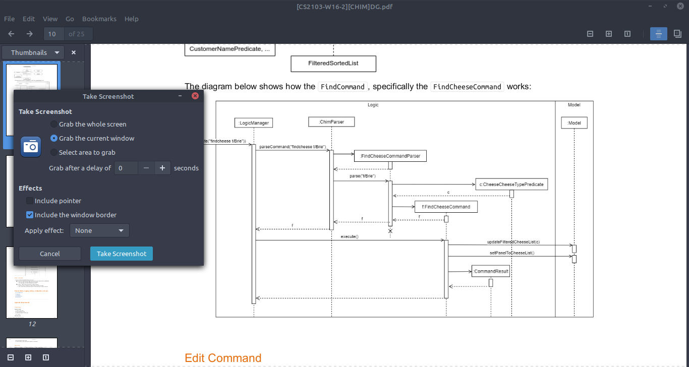The image size is (689, 367).
Task: Switch to dual page view icon
Action: point(677,33)
